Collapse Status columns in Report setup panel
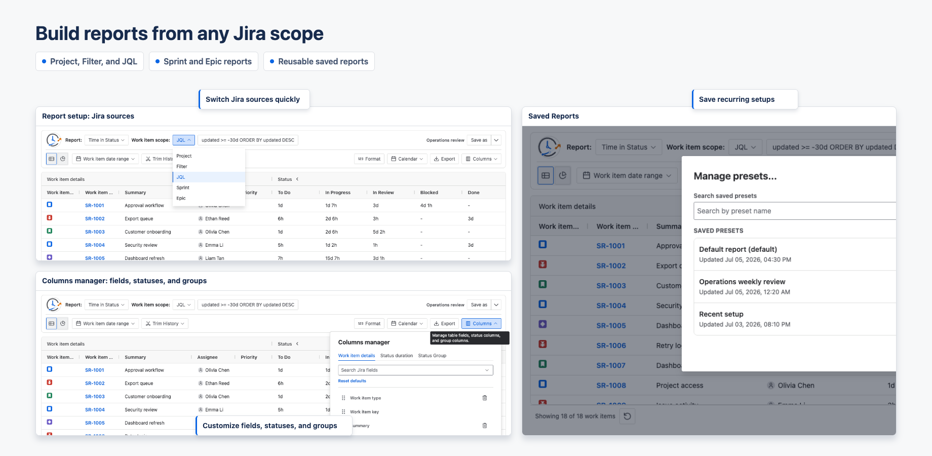 point(297,179)
